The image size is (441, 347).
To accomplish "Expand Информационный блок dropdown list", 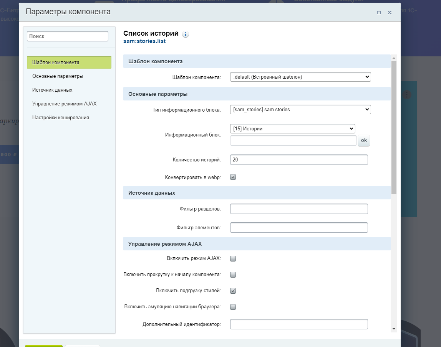I will 292,128.
